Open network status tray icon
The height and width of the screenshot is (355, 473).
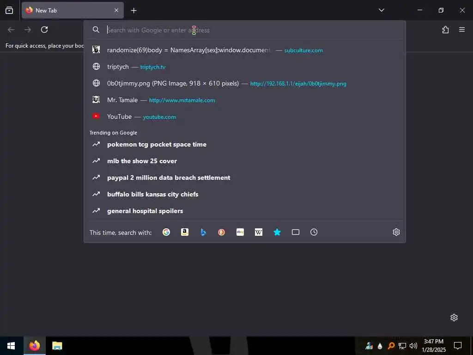(402, 346)
